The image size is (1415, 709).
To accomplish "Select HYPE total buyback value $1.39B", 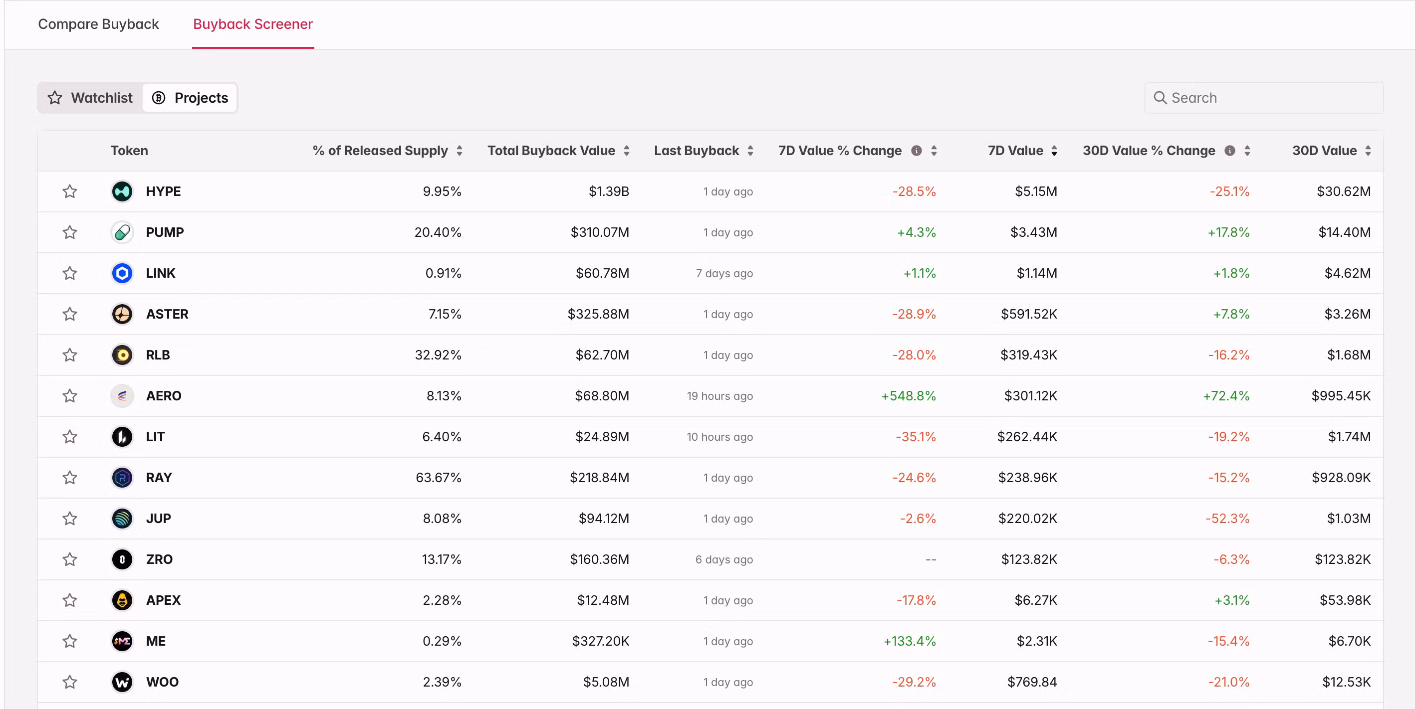I will 609,191.
